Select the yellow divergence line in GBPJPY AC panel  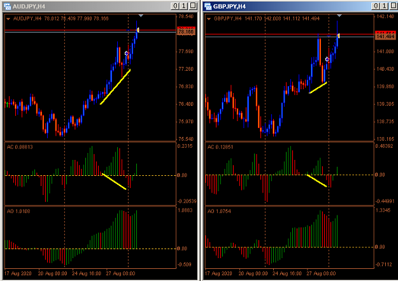pos(316,180)
